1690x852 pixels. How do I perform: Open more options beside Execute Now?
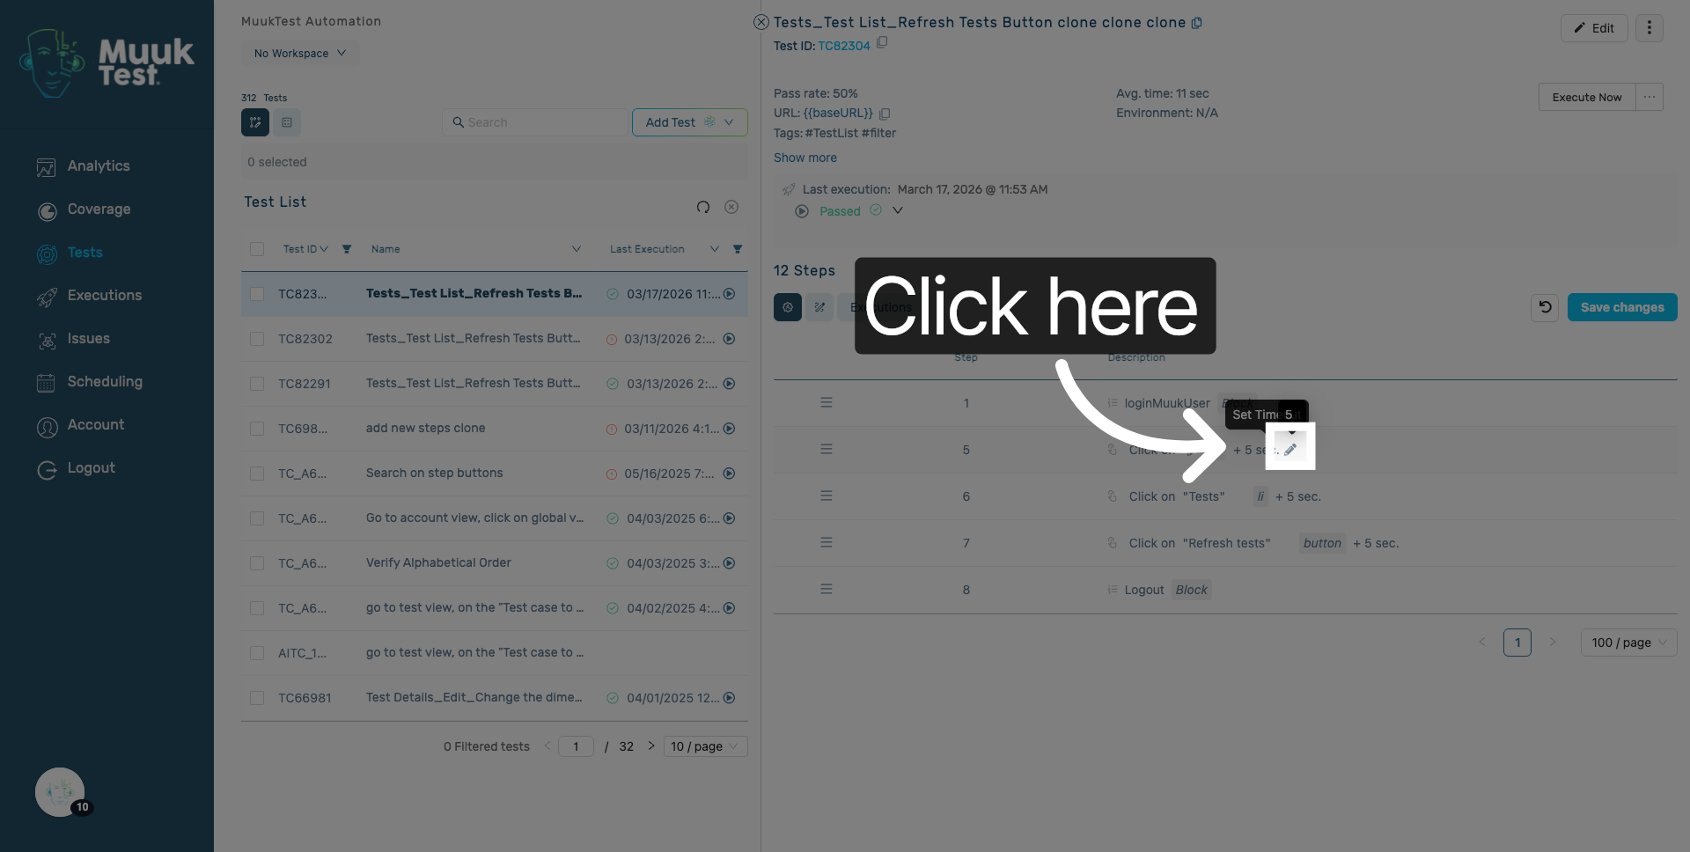1650,97
